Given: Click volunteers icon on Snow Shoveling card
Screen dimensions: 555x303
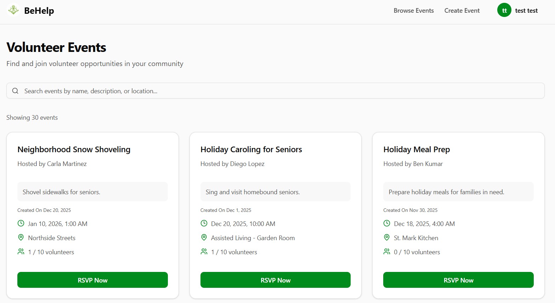Looking at the screenshot, I should [21, 252].
